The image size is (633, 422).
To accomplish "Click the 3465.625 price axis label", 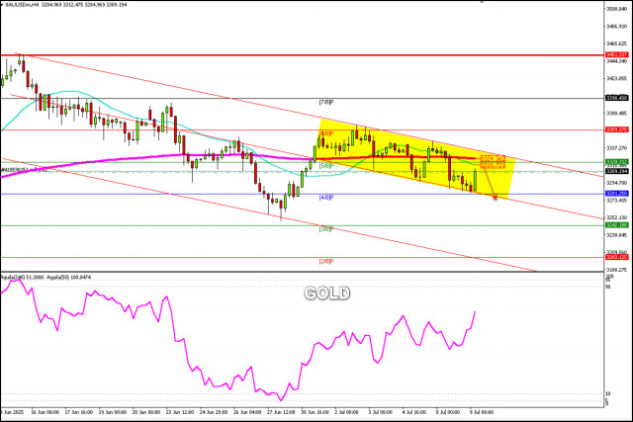I will click(617, 43).
